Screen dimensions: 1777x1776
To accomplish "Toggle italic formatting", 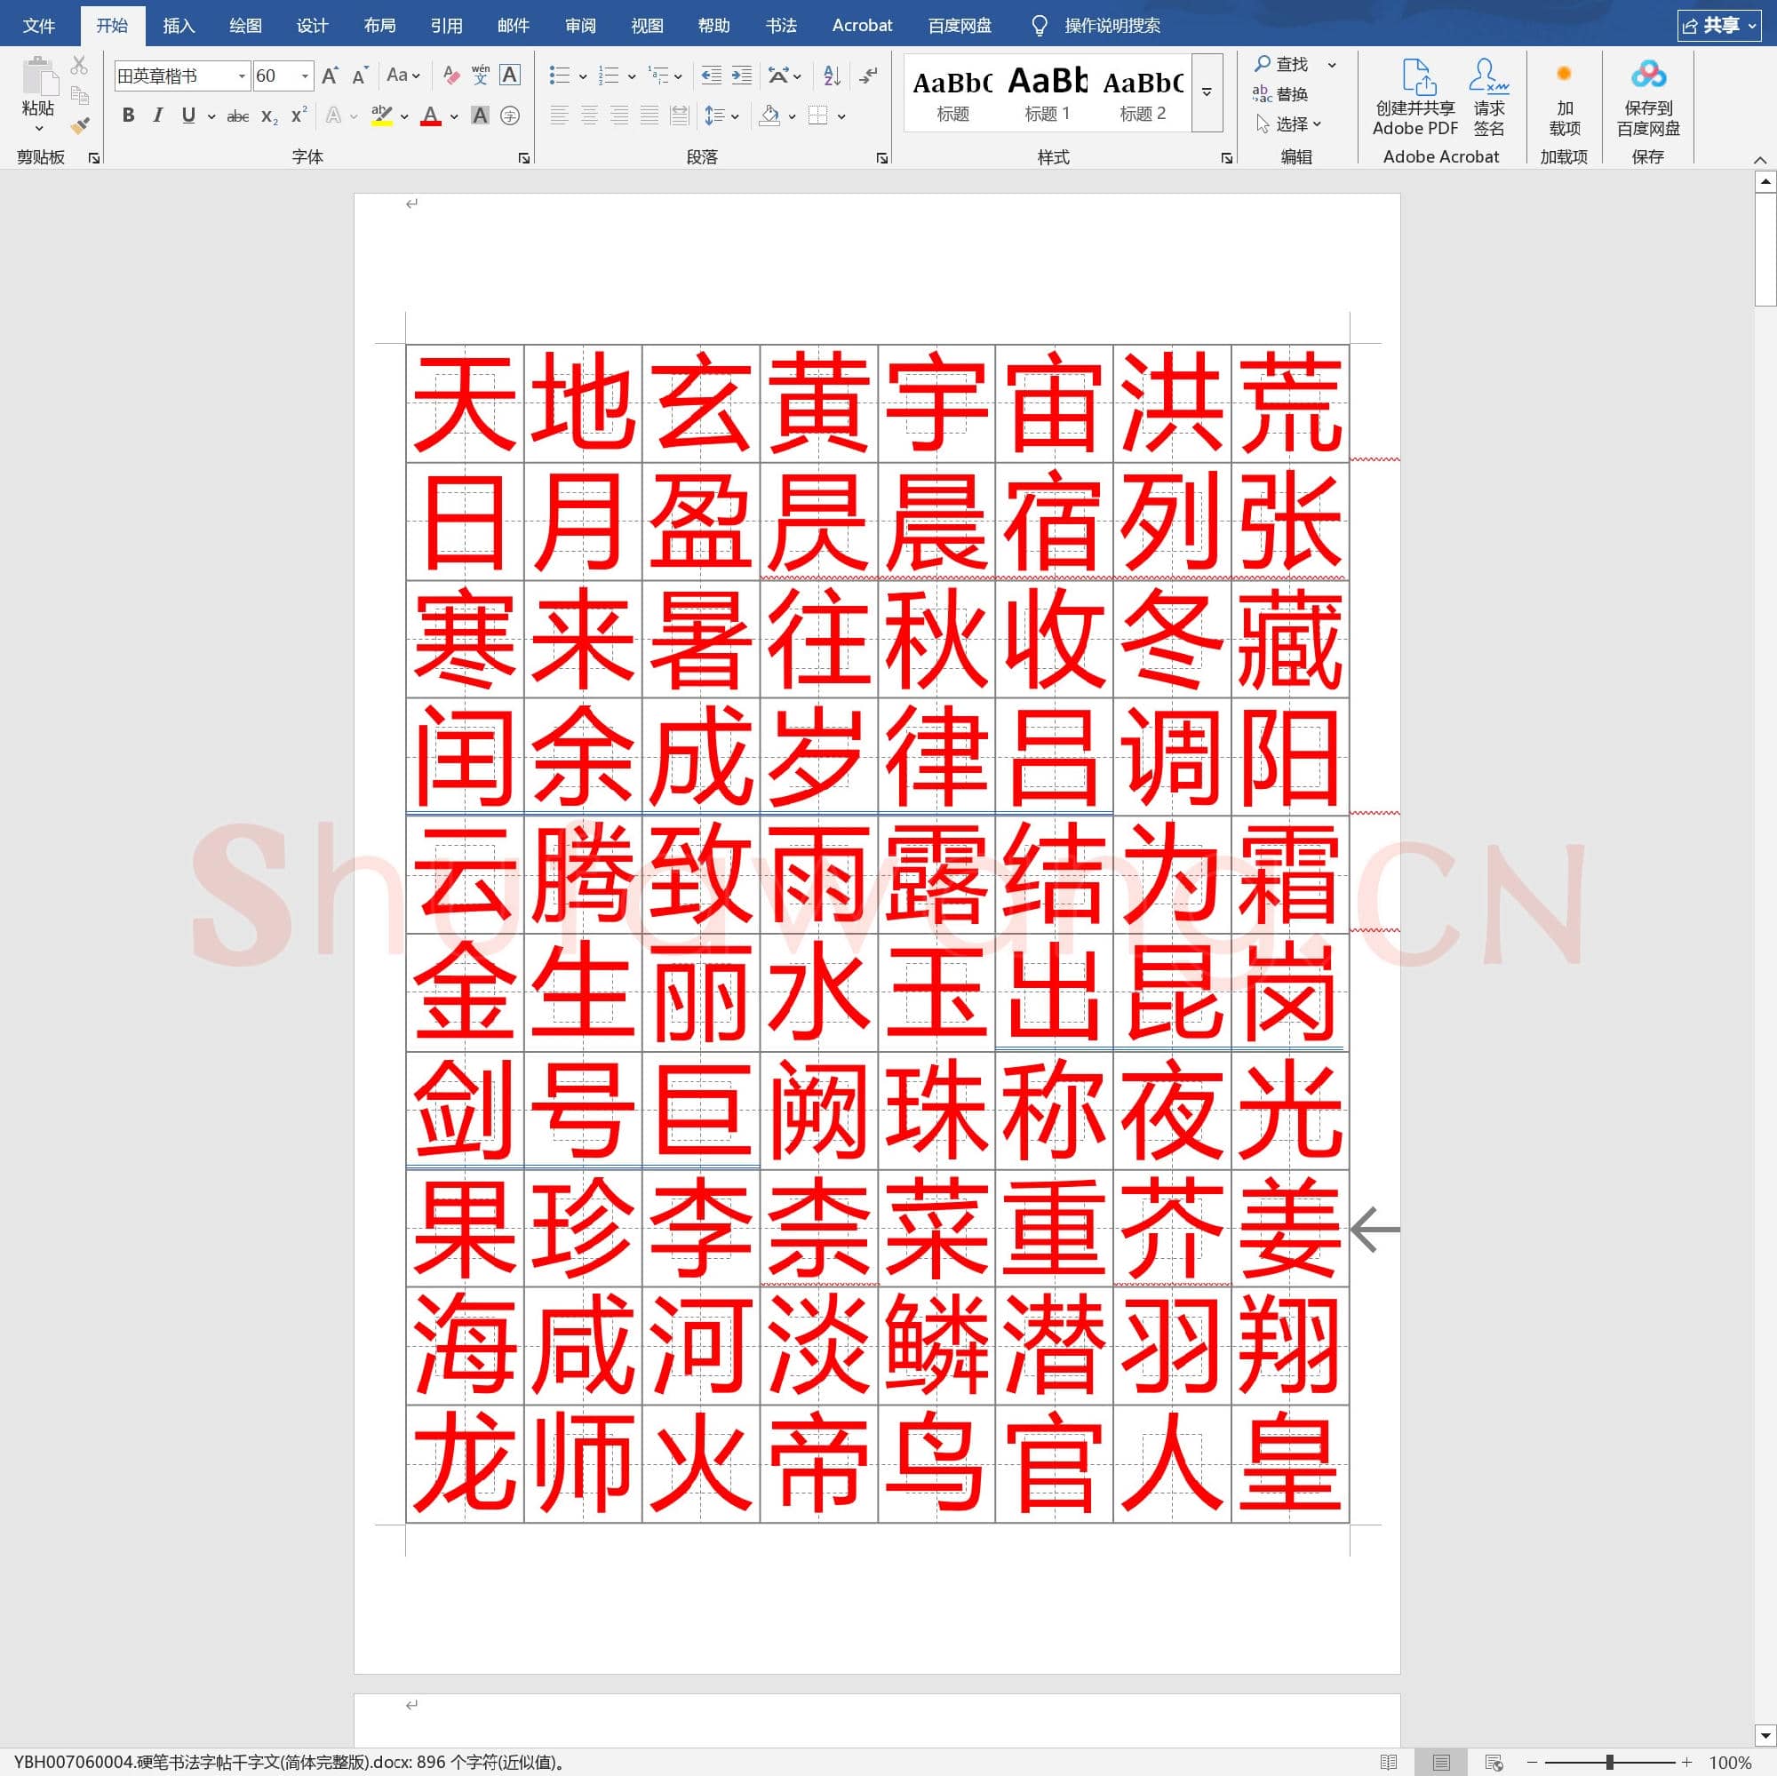I will (158, 115).
